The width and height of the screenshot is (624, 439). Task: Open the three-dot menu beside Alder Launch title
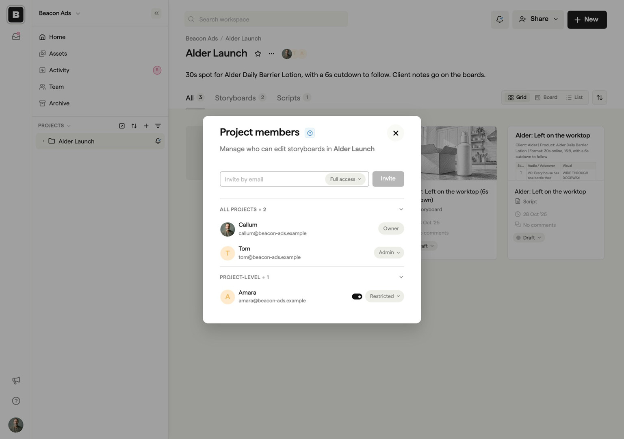click(271, 54)
